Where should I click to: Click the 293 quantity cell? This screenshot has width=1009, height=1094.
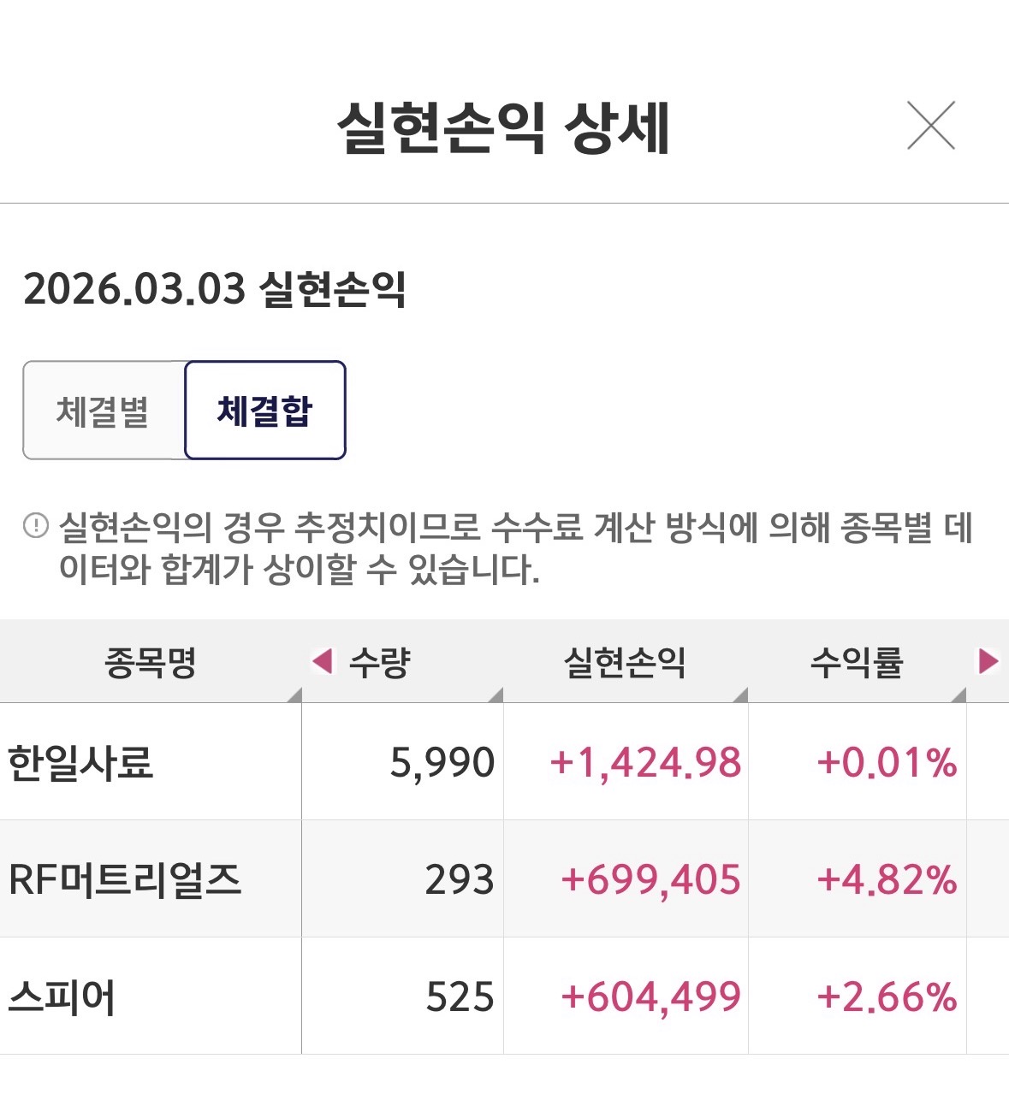coord(460,879)
